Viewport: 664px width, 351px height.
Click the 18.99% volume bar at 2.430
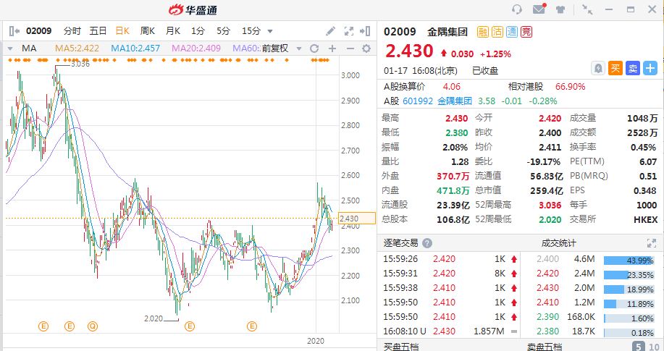pos(629,289)
